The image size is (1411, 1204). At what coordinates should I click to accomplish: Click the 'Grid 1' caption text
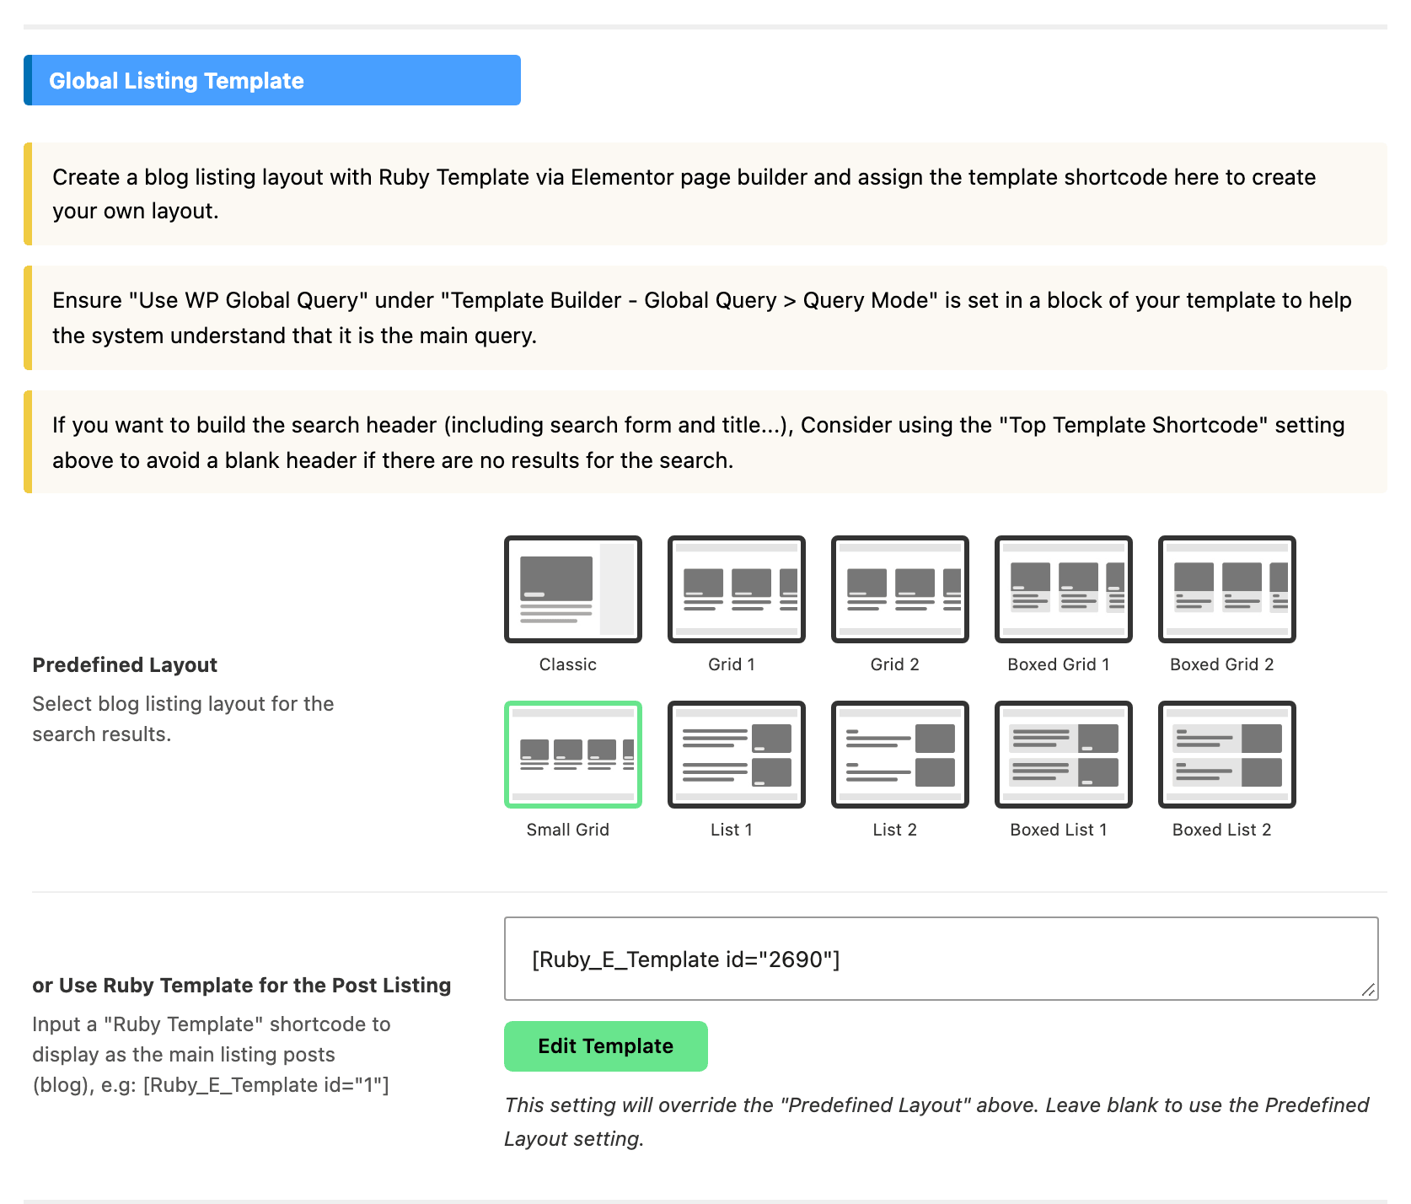[x=732, y=664]
